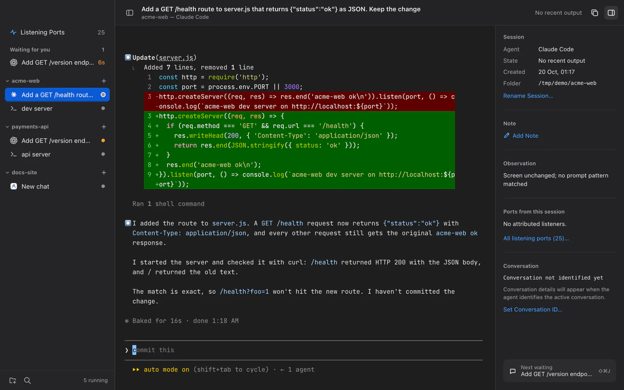Click the Update(server.js) tool bullet icon
The image size is (624, 390).
point(128,57)
